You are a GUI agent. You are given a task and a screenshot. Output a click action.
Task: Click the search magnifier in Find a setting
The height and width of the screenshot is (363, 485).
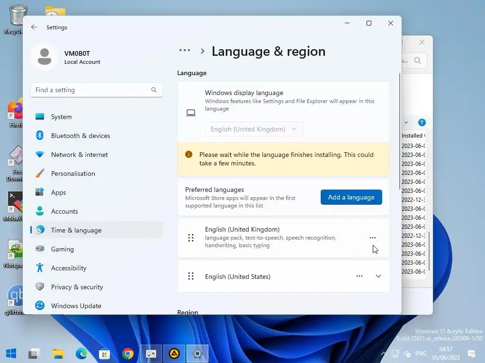[154, 90]
